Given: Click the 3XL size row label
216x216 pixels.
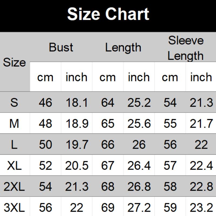Looking at the screenshot, I should (x=14, y=208).
